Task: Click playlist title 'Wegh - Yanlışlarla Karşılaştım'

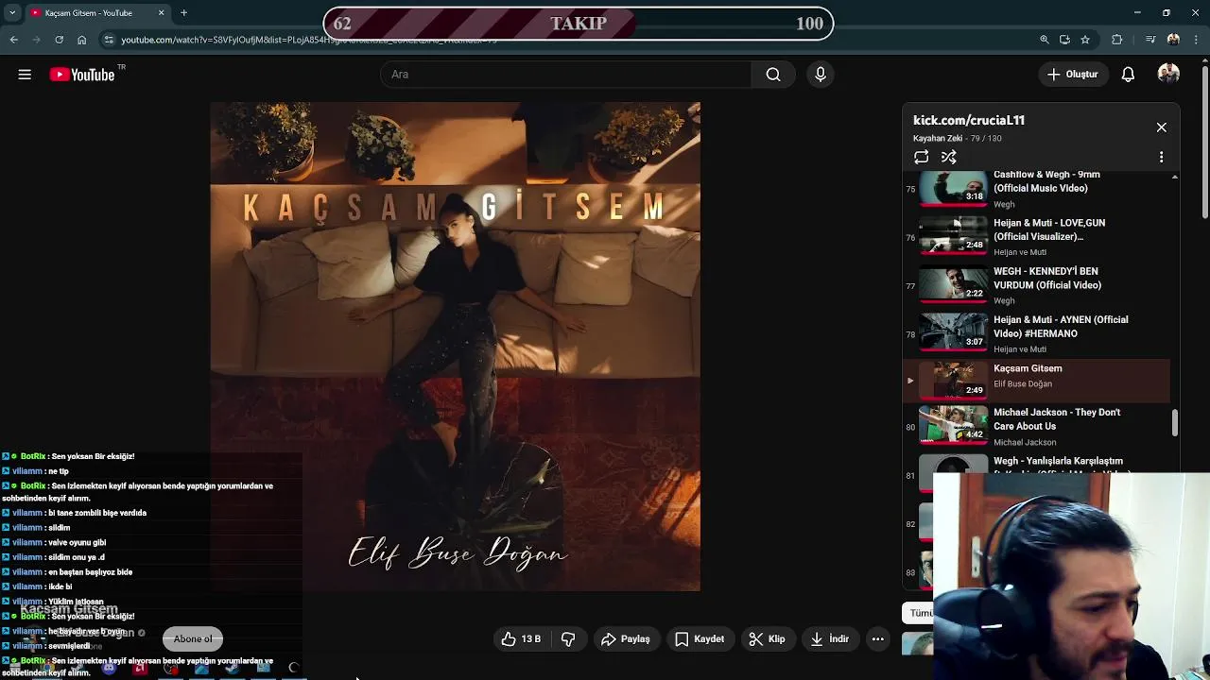Action: coord(1058,461)
